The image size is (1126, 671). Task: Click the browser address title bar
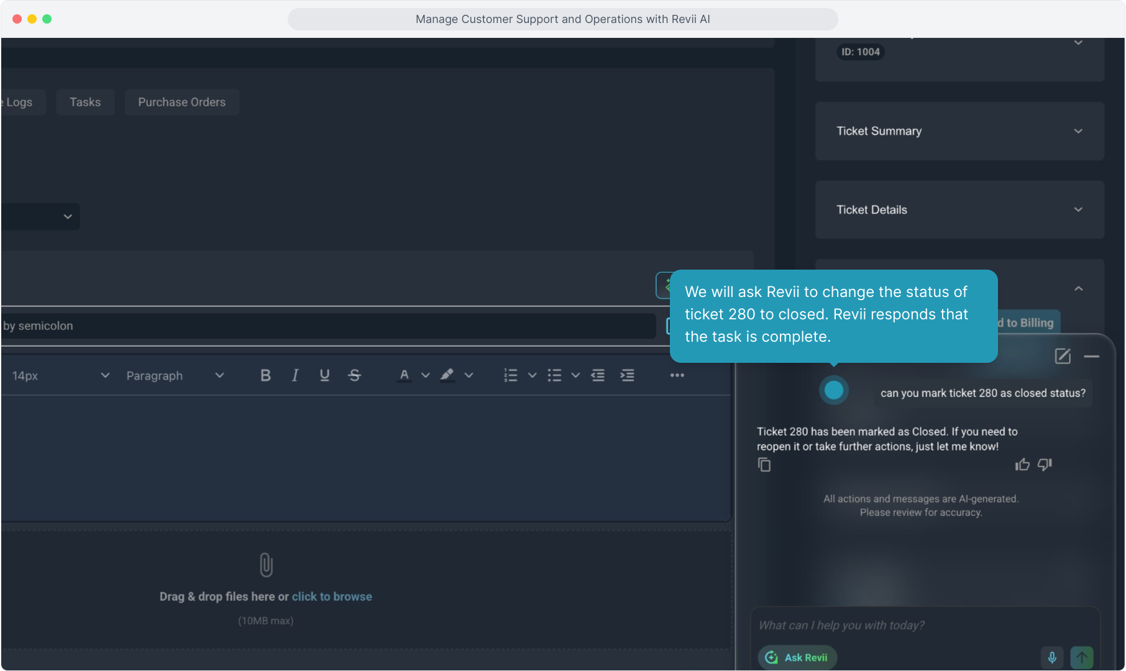click(x=563, y=19)
